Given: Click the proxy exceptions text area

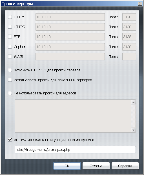Looking at the screenshot, I should [73, 116].
